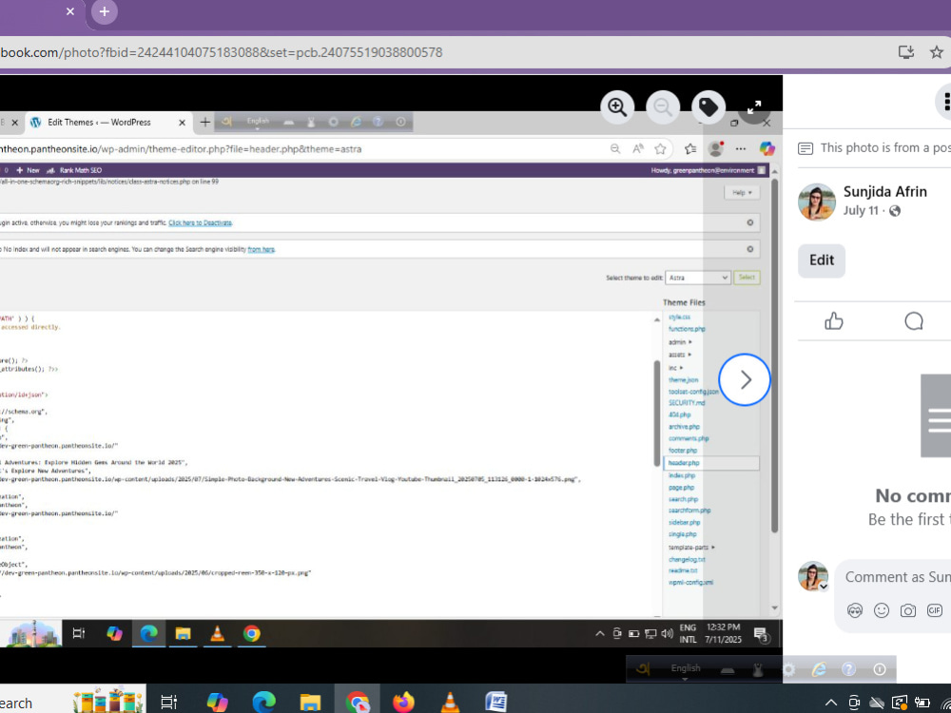Viewport: 951px width, 713px height.
Task: Open Microsoft Word from the taskbar
Action: pos(496,703)
